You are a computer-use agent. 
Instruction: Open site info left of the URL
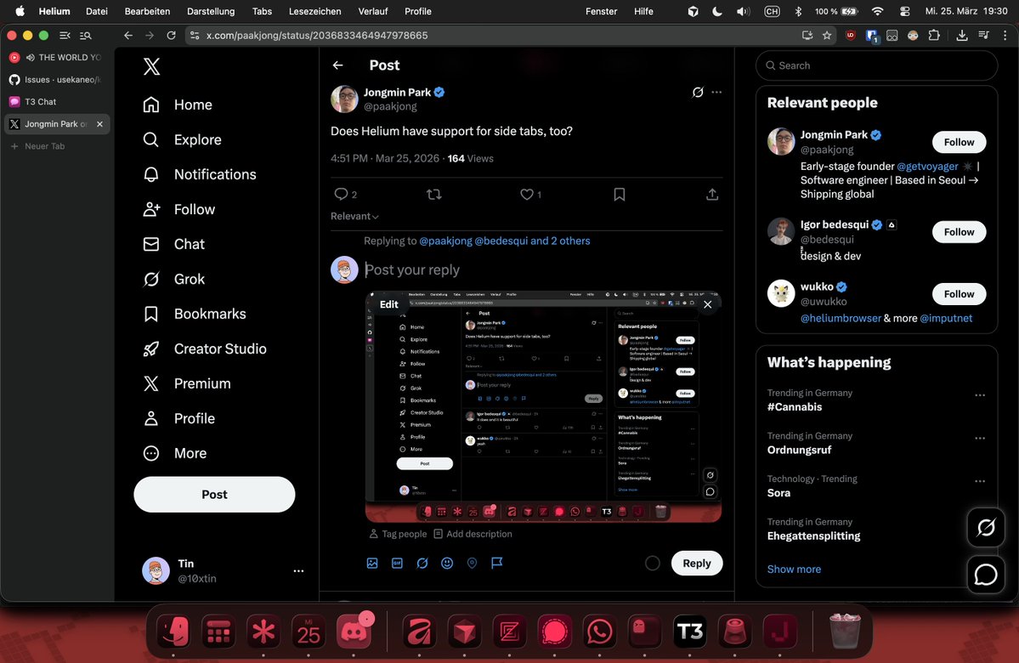coord(195,35)
